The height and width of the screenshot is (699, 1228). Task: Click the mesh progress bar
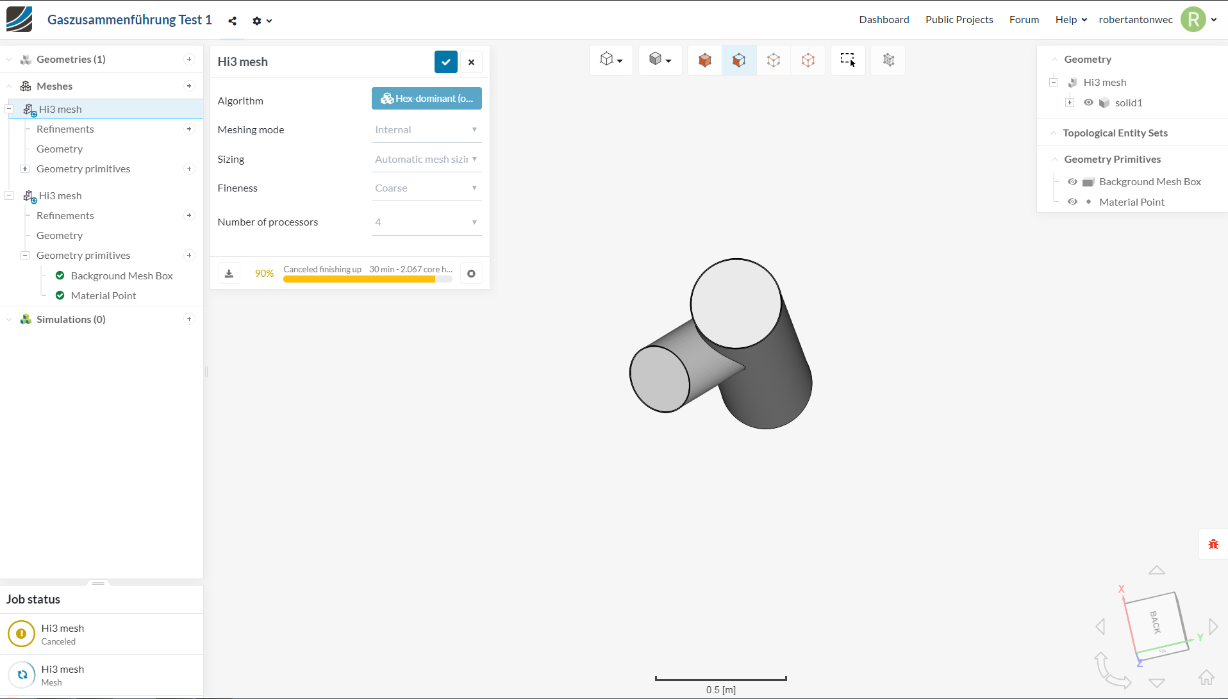click(x=368, y=279)
